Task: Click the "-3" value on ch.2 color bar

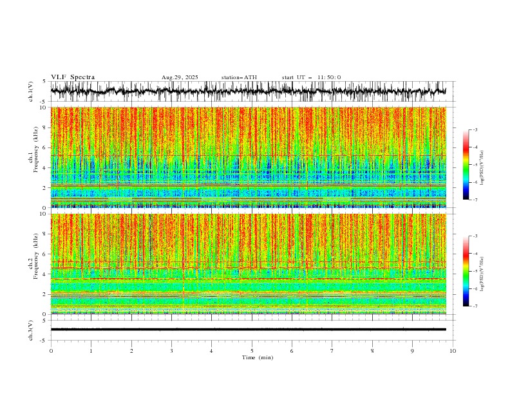Action: pos(475,236)
